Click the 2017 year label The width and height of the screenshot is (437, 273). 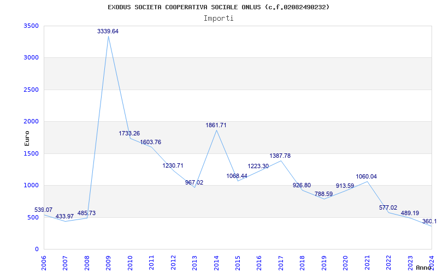point(281,263)
